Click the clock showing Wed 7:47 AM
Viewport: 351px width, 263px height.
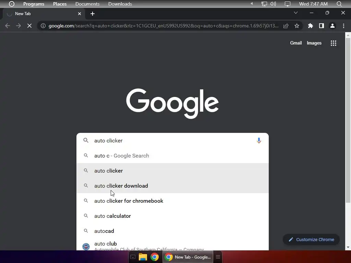point(313,4)
